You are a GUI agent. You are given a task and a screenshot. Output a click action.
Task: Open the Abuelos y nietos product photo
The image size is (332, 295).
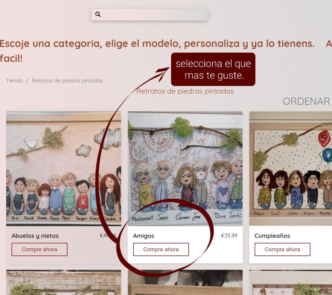coord(64,169)
